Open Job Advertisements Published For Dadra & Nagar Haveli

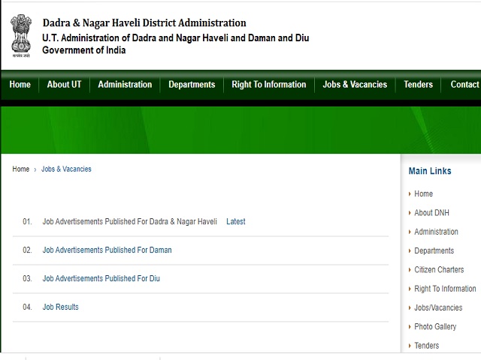[130, 221]
